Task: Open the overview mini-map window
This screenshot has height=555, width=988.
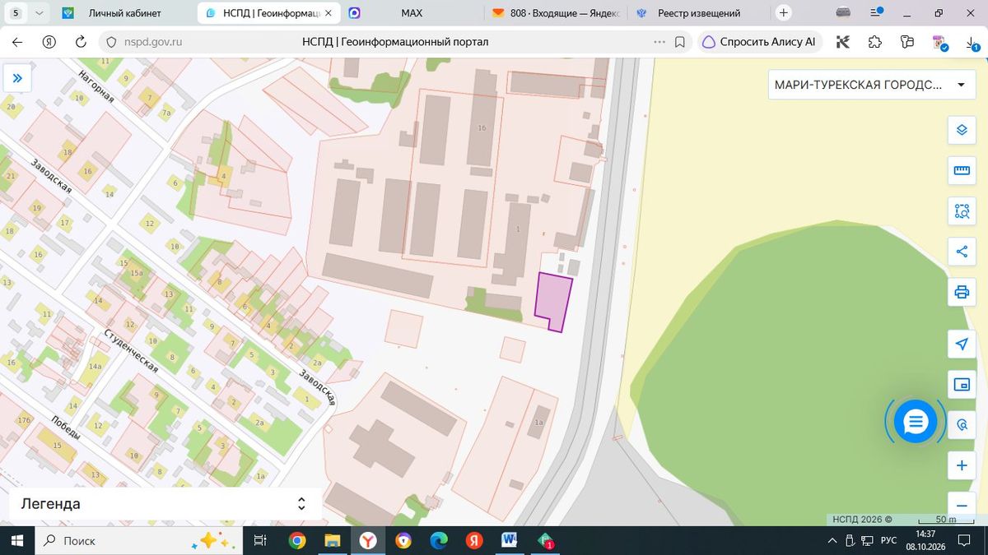Action: coord(961,384)
